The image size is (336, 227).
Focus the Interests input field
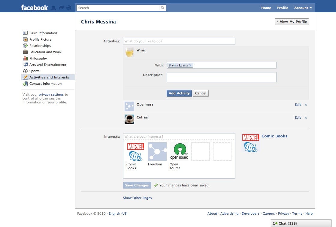click(x=179, y=137)
